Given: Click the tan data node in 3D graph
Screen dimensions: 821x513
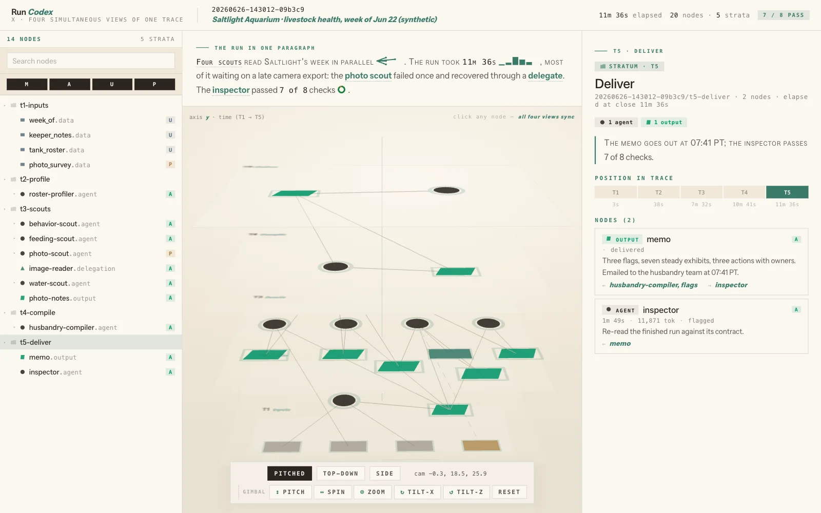Looking at the screenshot, I should [481, 445].
